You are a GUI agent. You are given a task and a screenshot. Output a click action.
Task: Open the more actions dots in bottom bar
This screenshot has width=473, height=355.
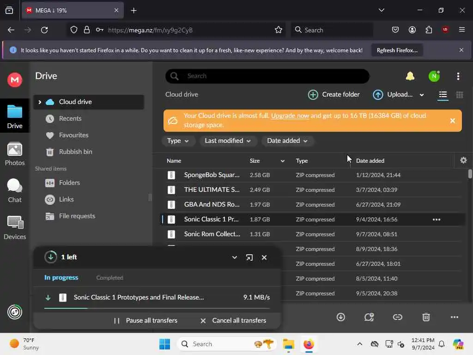point(455,317)
